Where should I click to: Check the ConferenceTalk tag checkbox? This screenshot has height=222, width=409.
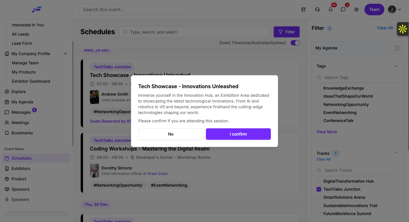click(319, 121)
